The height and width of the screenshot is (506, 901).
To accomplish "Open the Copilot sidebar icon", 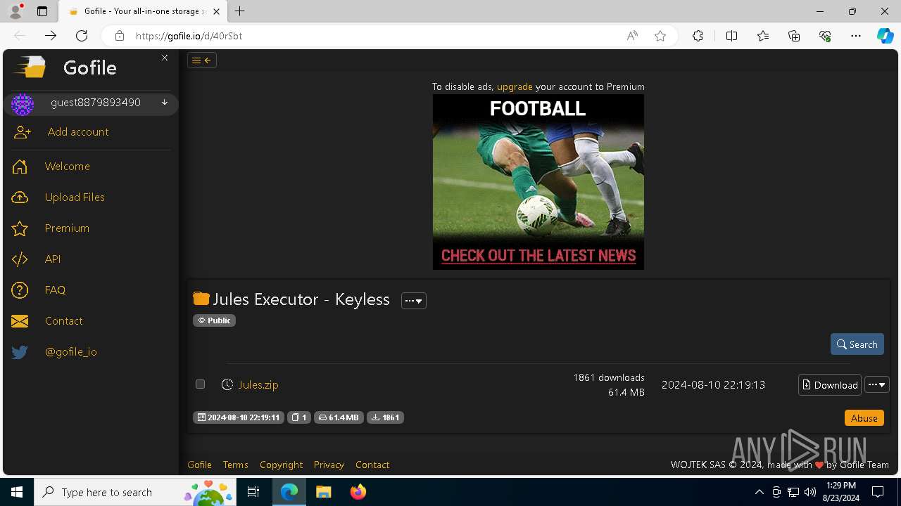I will tap(885, 36).
